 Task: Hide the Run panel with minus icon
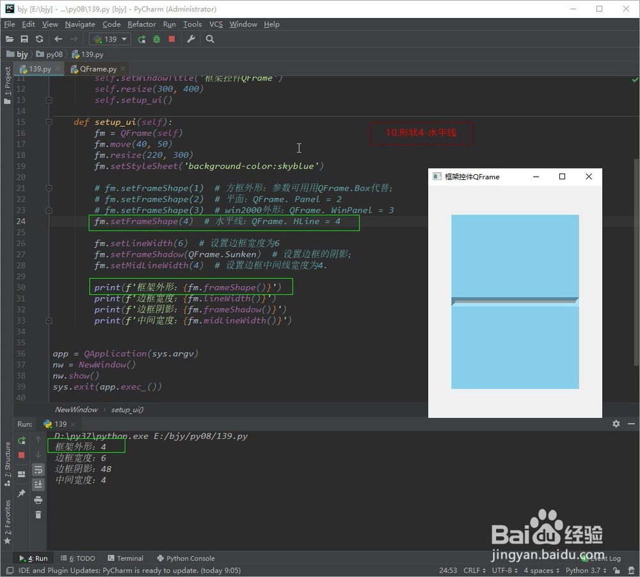pyautogui.click(x=631, y=424)
